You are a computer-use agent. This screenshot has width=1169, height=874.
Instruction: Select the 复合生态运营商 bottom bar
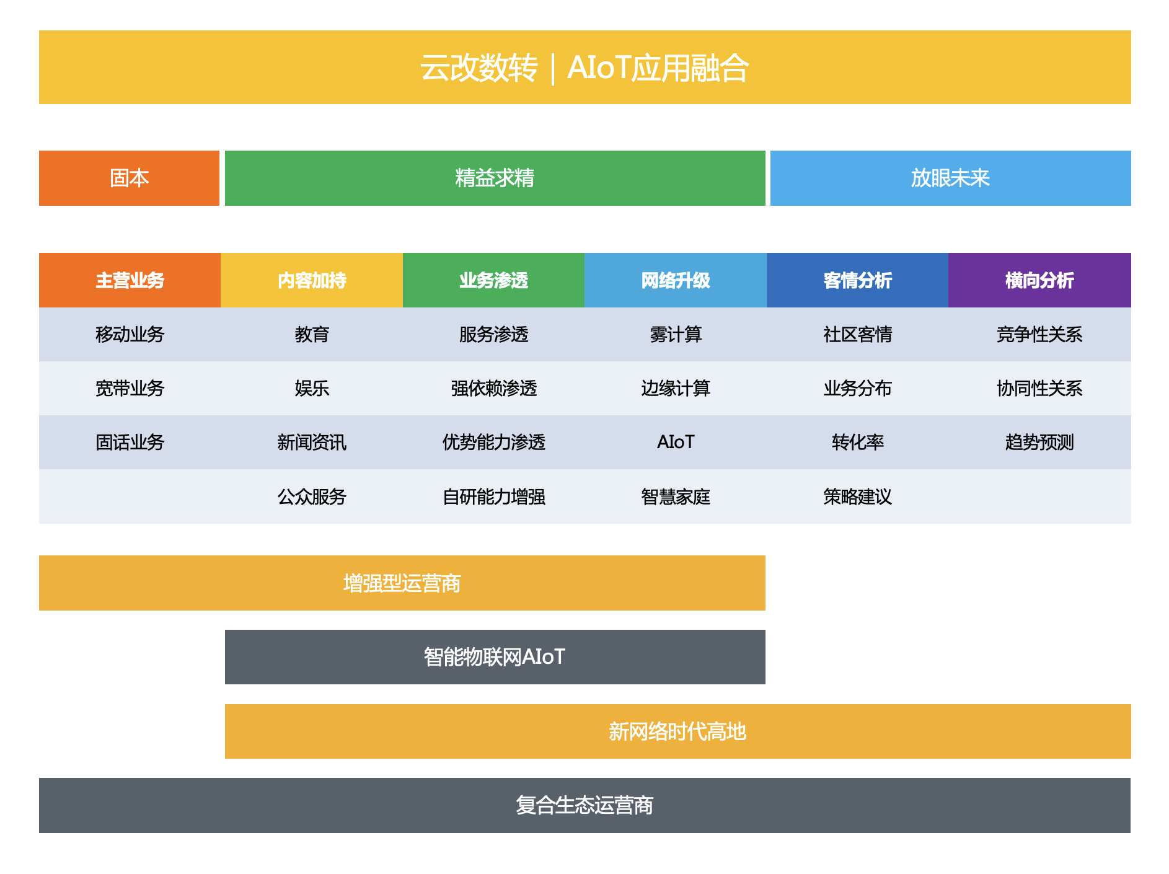[584, 805]
